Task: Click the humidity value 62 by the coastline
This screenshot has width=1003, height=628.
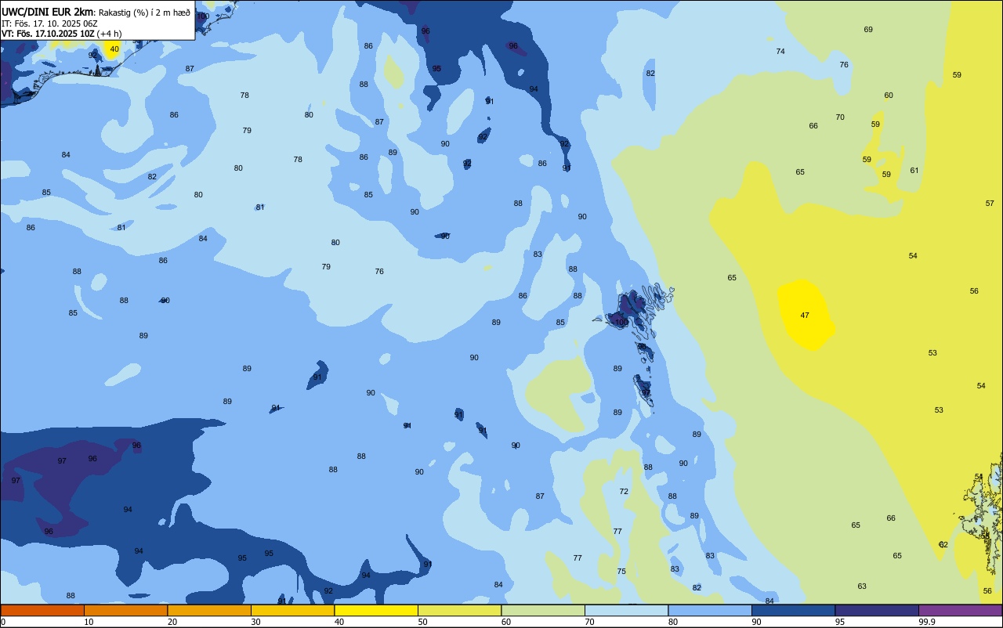Action: [x=943, y=545]
